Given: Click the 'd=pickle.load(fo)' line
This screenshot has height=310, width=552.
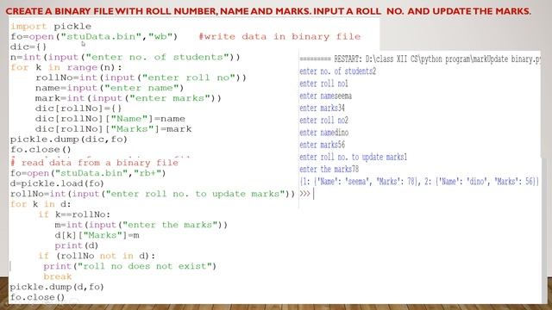Looking at the screenshot, I should [57, 183].
